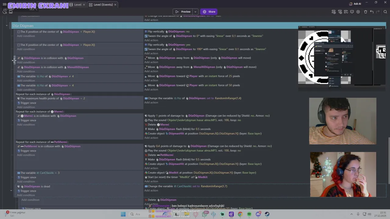Collapse the 'DüzDüşman is dead' event
The height and width of the screenshot is (219, 390).
pyautogui.click(x=11, y=191)
